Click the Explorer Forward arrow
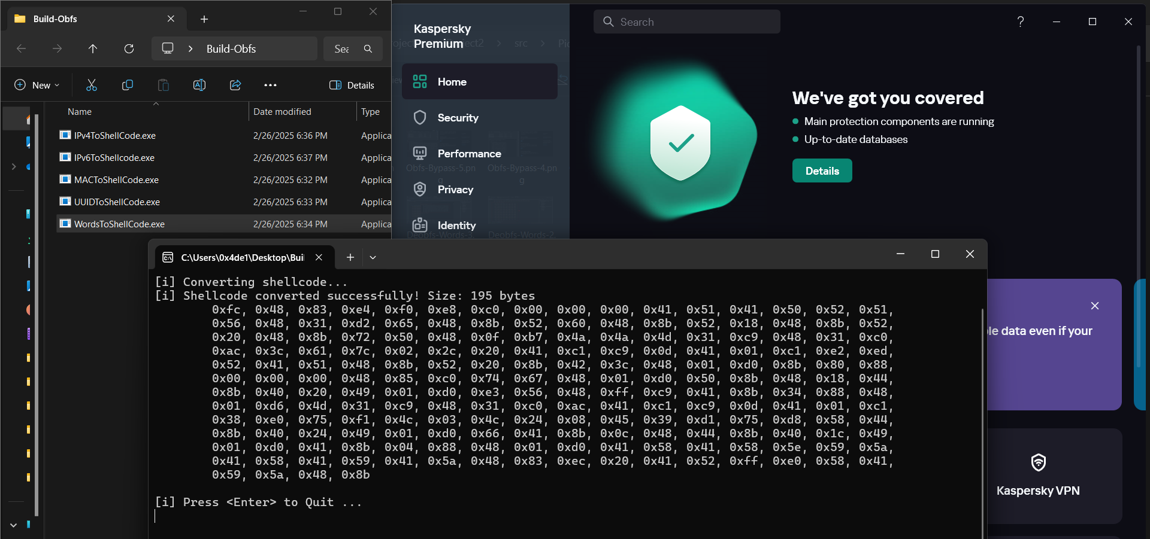 pyautogui.click(x=57, y=48)
